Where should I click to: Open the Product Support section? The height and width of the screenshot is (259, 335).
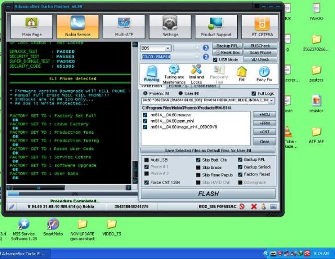point(216,27)
